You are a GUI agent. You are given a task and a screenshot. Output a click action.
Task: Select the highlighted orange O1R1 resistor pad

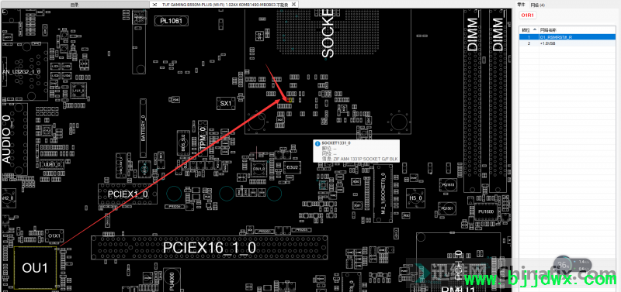click(290, 100)
